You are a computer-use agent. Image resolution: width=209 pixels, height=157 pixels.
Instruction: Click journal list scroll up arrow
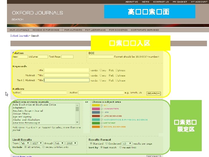click(x=77, y=105)
